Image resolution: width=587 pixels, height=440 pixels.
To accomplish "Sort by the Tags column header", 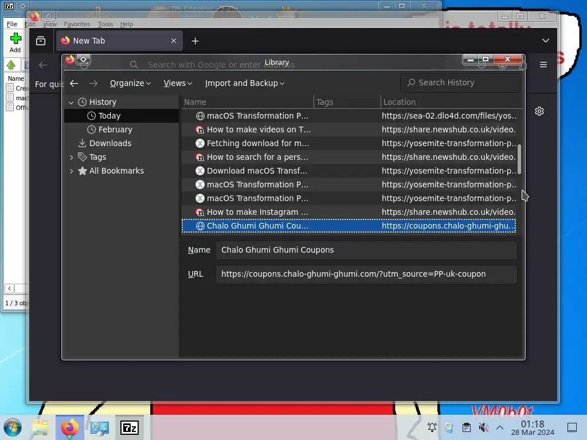I will pos(347,102).
